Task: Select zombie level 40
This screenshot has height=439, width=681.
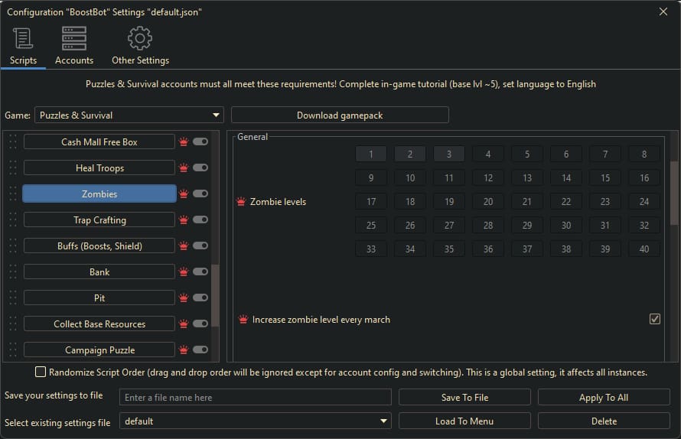Action: [644, 249]
